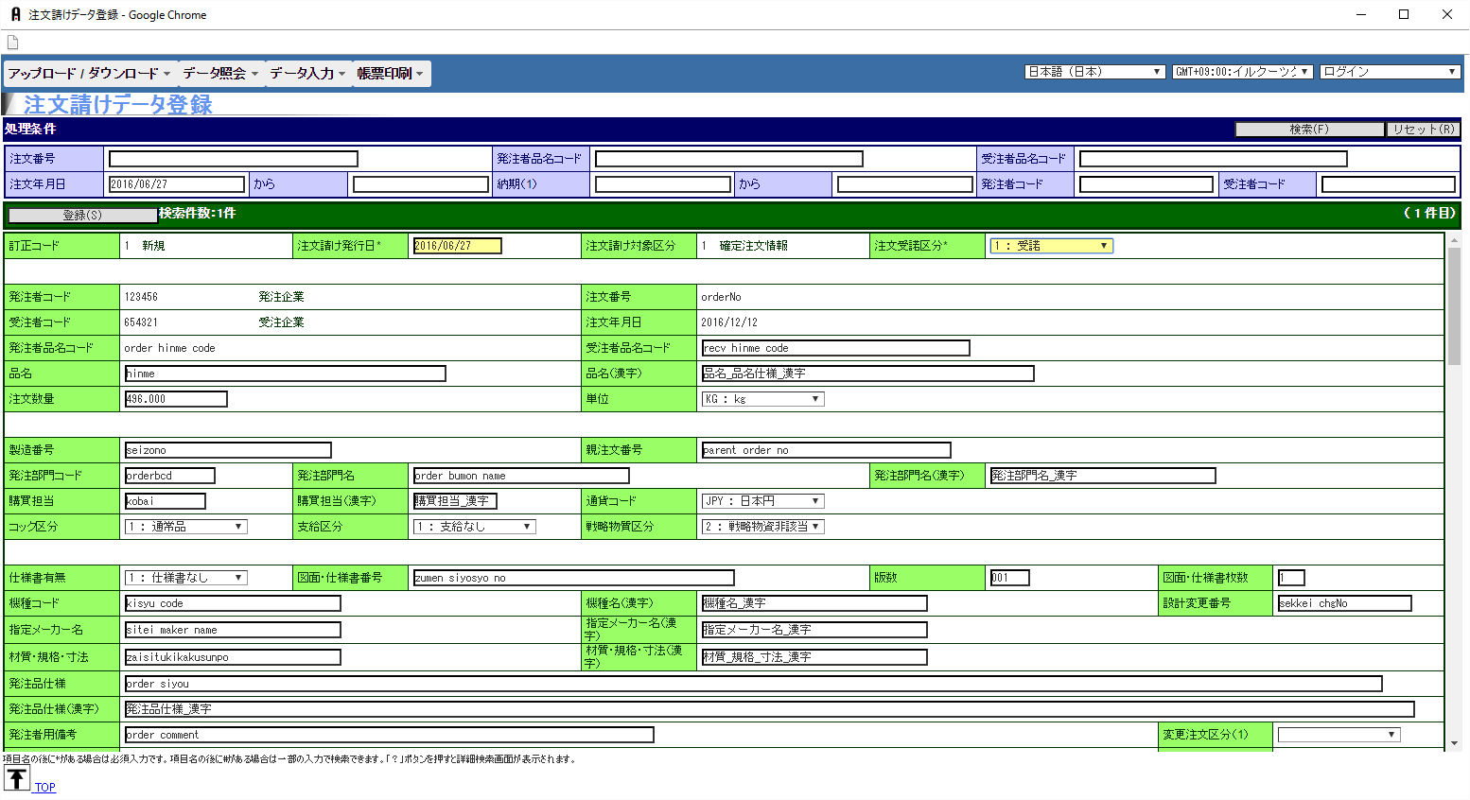Screen dimensions: 1470x800
Task: Click the Chrome app icon in title bar
Action: 15,14
